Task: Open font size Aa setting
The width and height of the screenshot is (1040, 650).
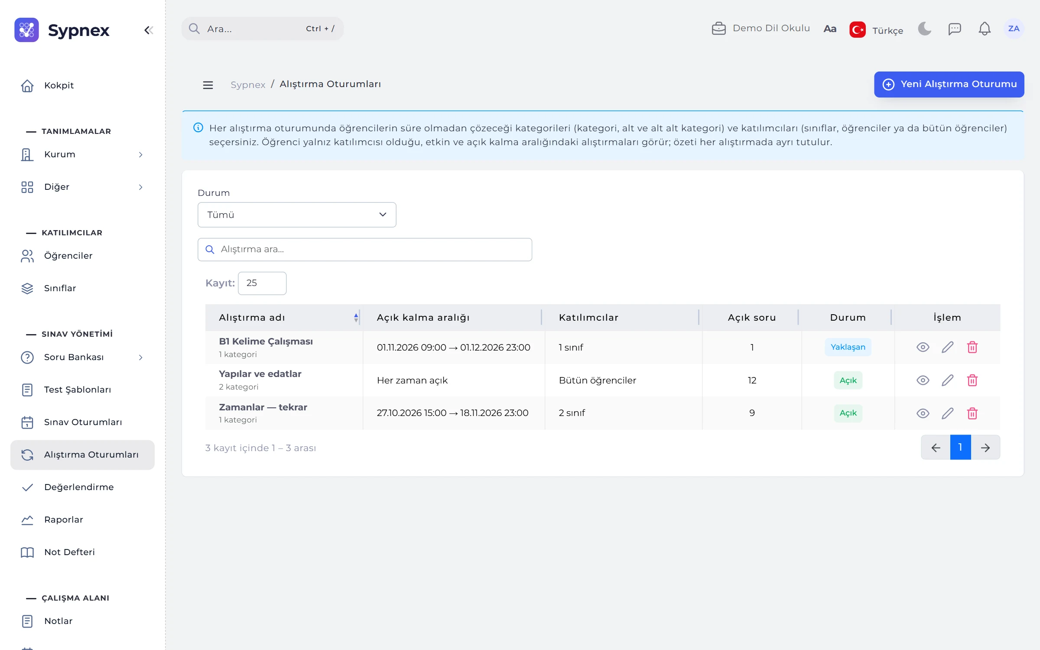Action: click(x=829, y=29)
